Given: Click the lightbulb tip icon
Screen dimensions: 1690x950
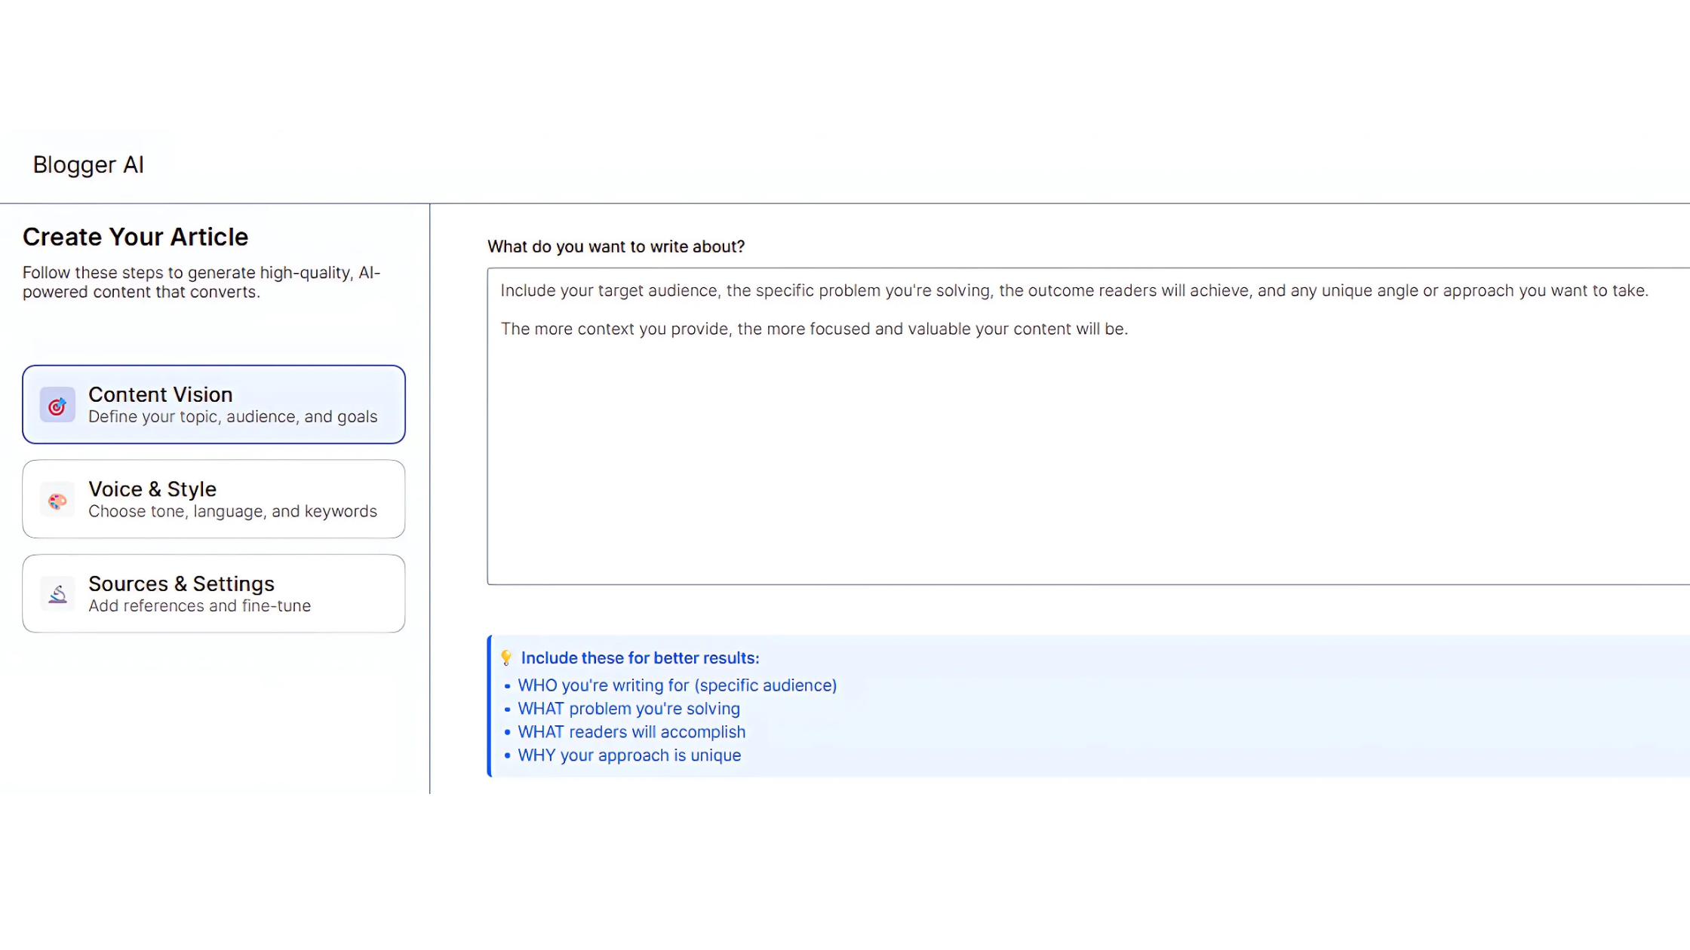Looking at the screenshot, I should 506,658.
